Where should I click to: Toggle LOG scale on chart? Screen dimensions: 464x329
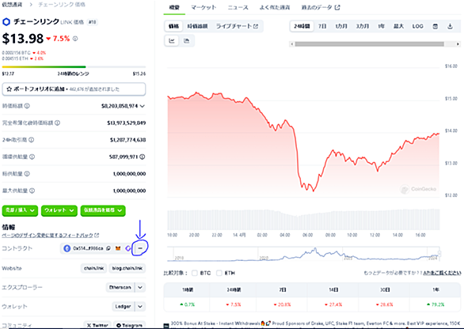pos(417,26)
